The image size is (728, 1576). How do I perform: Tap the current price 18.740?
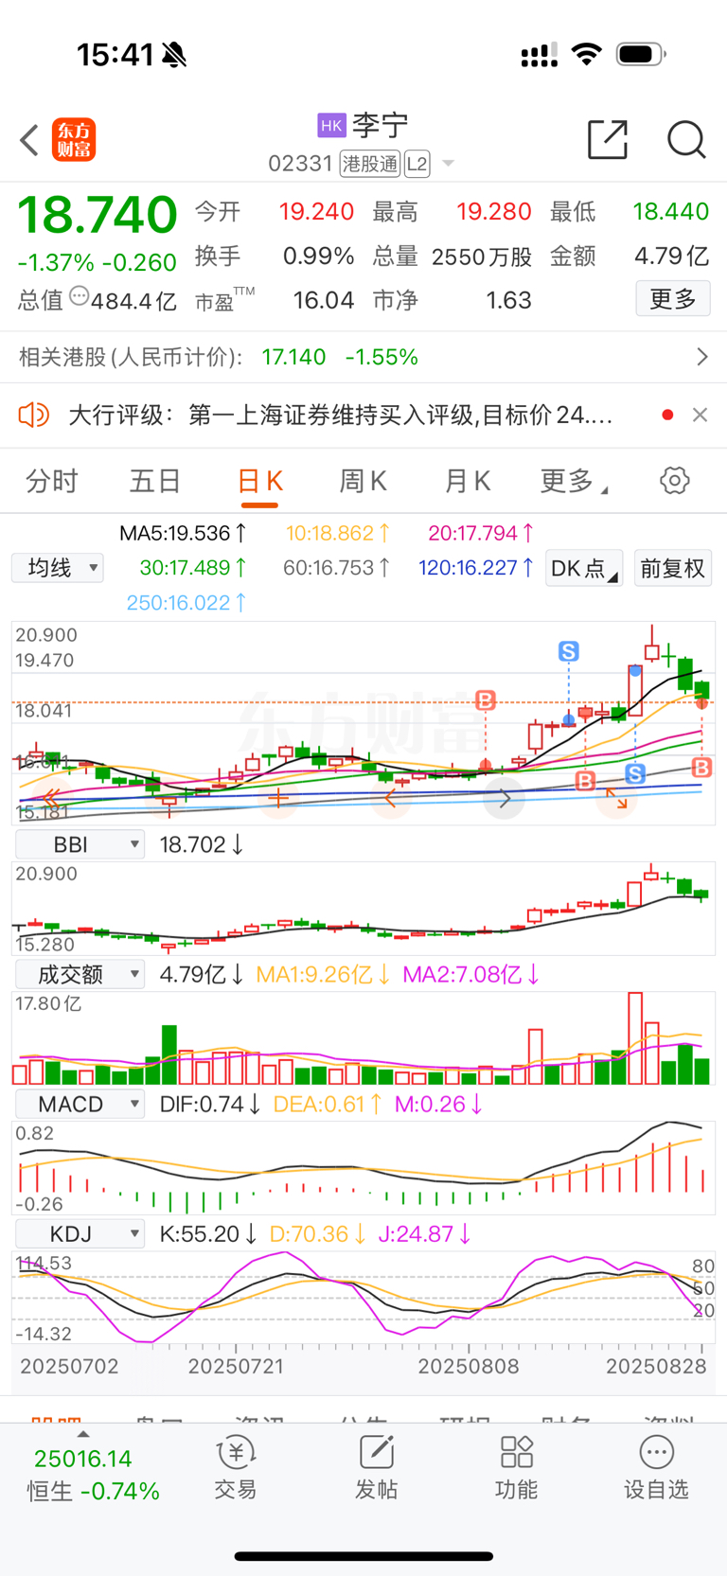pyautogui.click(x=98, y=215)
